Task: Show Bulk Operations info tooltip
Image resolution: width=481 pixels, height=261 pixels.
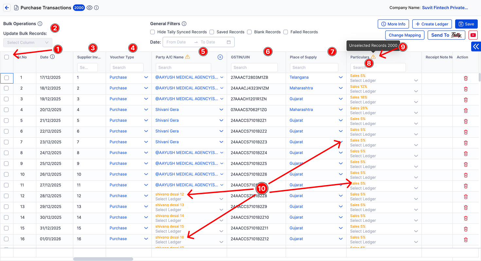Action: pos(40,23)
